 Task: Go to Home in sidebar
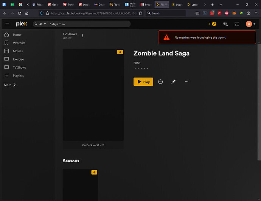click(x=17, y=35)
